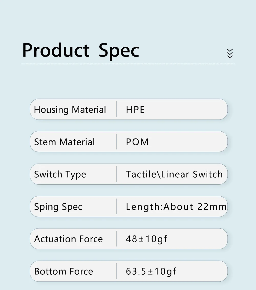Select the Switch Type label
Image resolution: width=256 pixels, height=290 pixels.
(60, 175)
